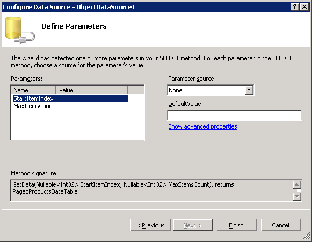Click the Parameter source combo box showing None
Screen dimensions: 312x242
click(211, 90)
